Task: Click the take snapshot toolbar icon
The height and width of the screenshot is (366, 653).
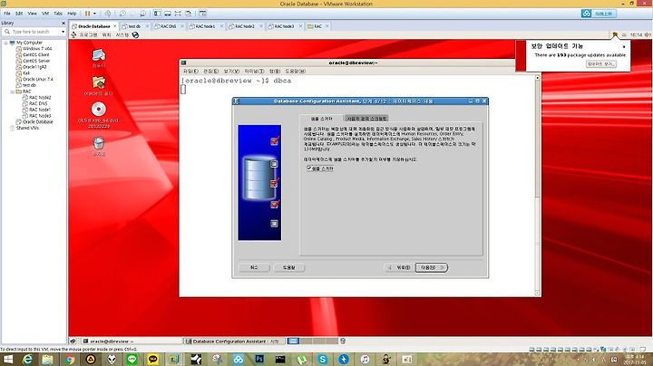Action: click(122, 14)
